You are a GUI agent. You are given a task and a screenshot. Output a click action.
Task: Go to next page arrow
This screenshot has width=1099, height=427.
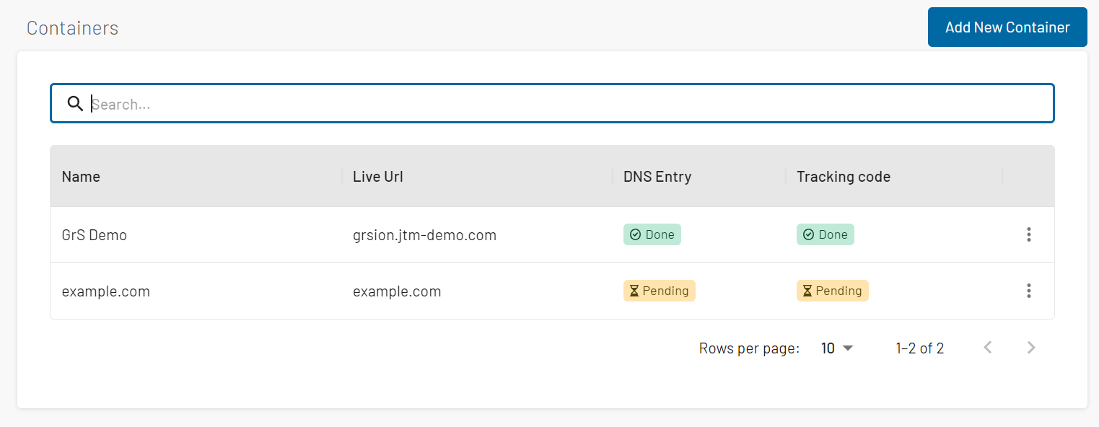click(1031, 348)
